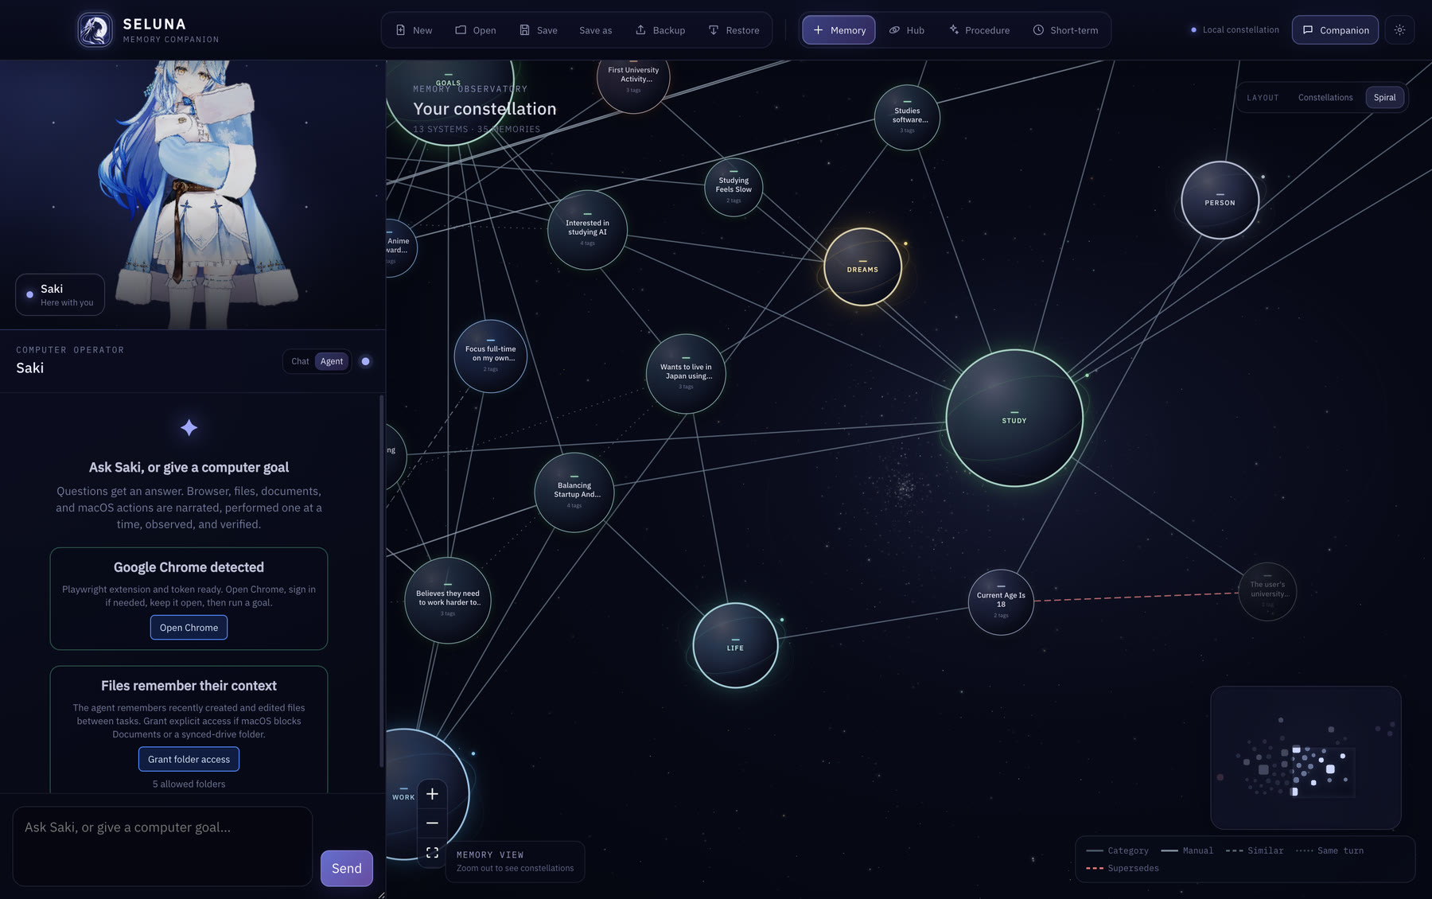Screen dimensions: 1432x899
Task: Switch layout to Spiral
Action: pyautogui.click(x=1384, y=98)
